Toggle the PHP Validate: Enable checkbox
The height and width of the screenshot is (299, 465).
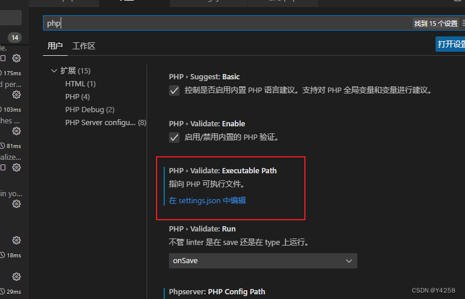(x=174, y=137)
